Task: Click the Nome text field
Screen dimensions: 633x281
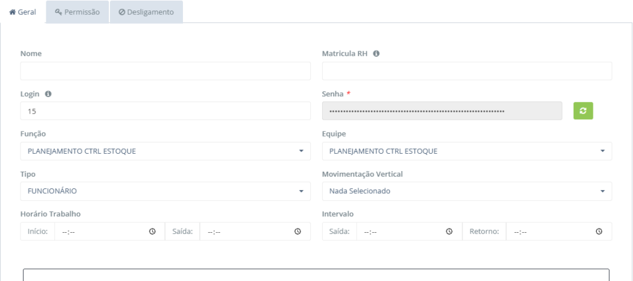Action: [165, 71]
